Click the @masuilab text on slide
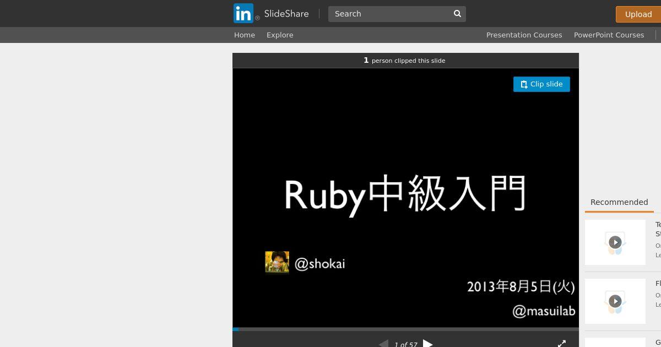Viewport: 661px width, 347px height. coord(544,311)
